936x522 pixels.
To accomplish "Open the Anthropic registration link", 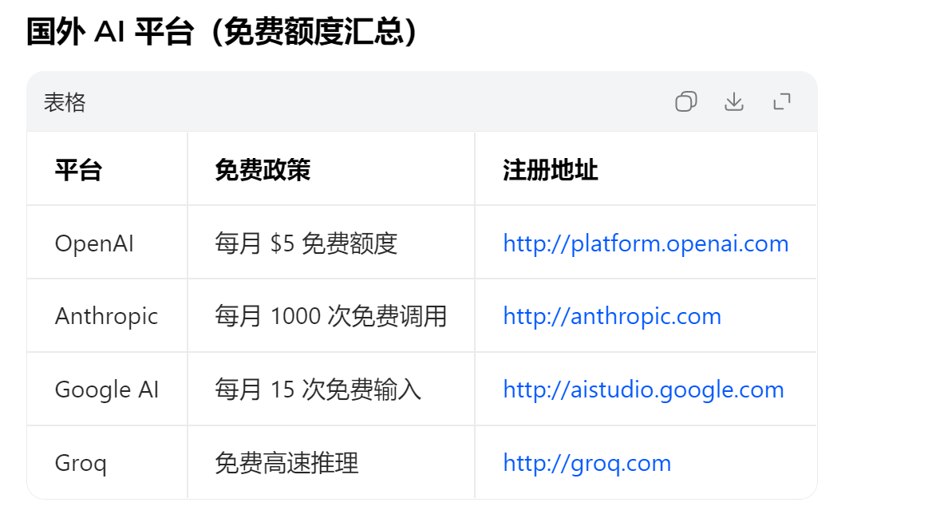I will click(x=611, y=316).
